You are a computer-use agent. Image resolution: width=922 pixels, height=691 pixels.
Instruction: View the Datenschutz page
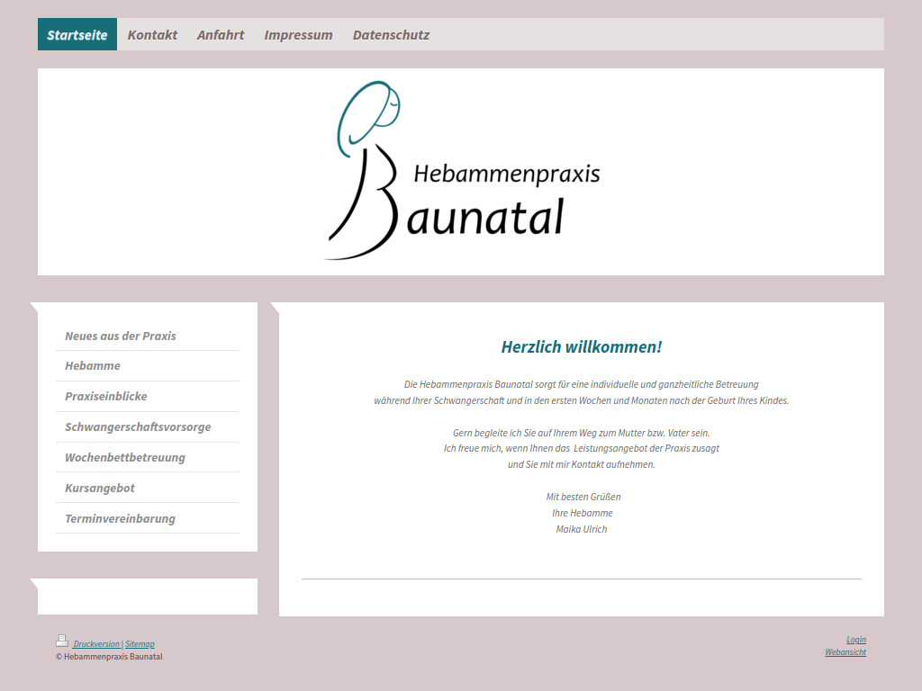390,34
